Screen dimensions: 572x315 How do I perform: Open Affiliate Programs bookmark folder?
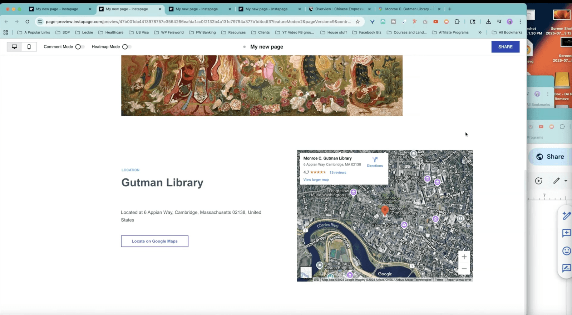tap(450, 32)
